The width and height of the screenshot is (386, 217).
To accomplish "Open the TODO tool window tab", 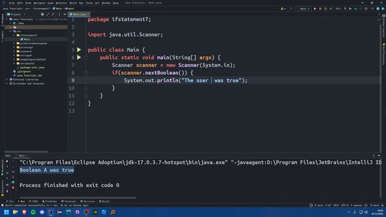I will [34, 201].
